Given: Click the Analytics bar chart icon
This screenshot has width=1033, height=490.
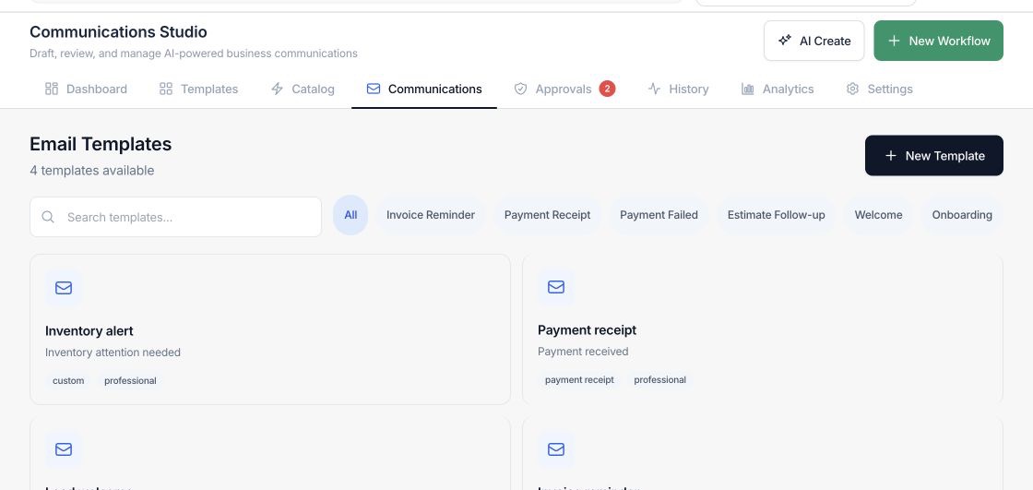Looking at the screenshot, I should click(748, 89).
